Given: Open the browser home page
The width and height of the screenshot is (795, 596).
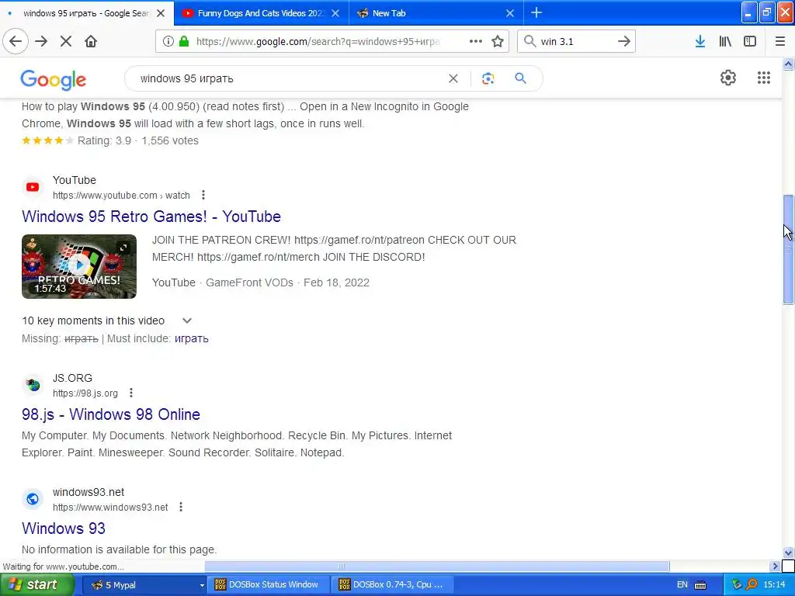Looking at the screenshot, I should (91, 42).
